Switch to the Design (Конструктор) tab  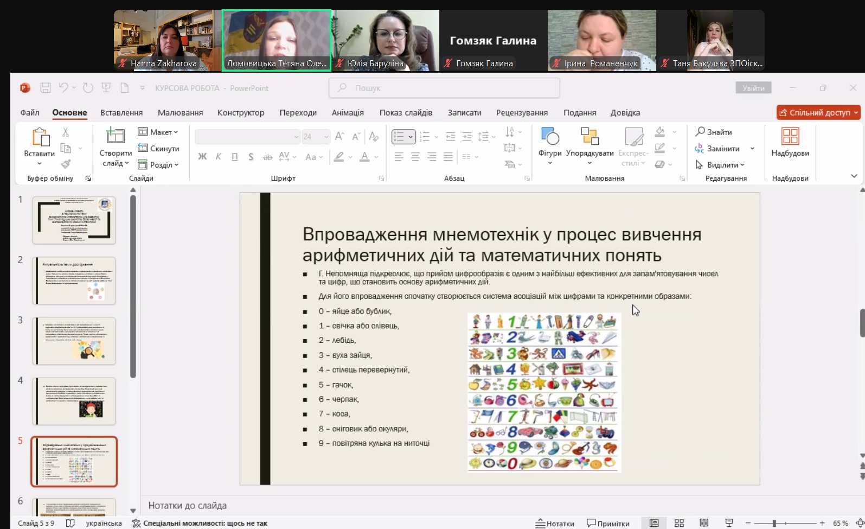[241, 113]
